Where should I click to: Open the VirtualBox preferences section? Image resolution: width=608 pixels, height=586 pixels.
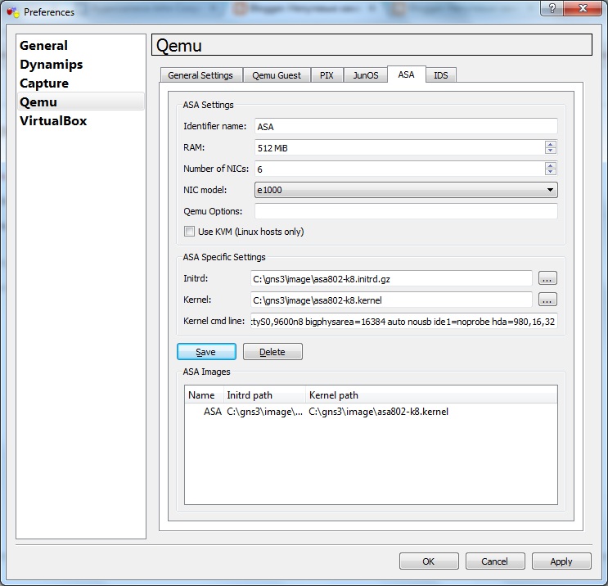pos(81,120)
